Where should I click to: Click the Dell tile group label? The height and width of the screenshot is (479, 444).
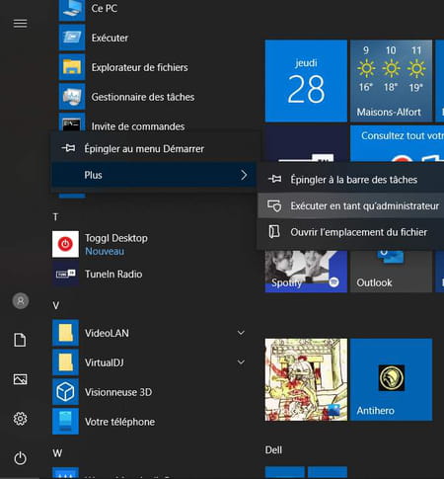[x=273, y=450]
